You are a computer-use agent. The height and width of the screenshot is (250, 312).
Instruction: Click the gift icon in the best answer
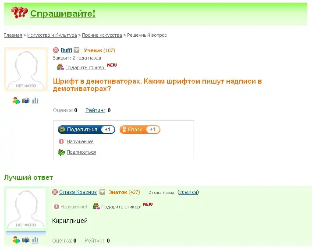click(97, 206)
